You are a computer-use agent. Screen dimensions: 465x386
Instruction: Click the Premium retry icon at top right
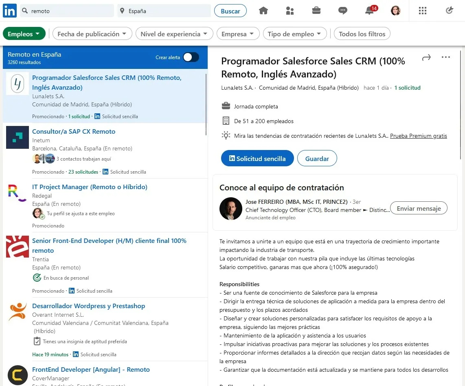450,10
